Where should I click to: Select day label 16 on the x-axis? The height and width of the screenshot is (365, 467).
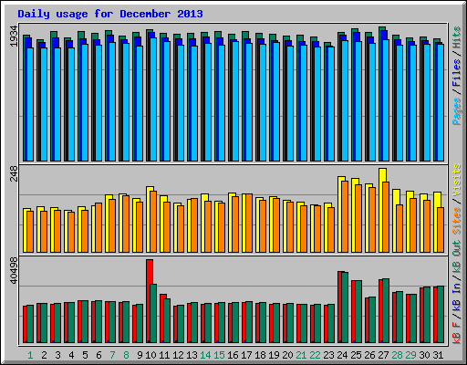(233, 355)
